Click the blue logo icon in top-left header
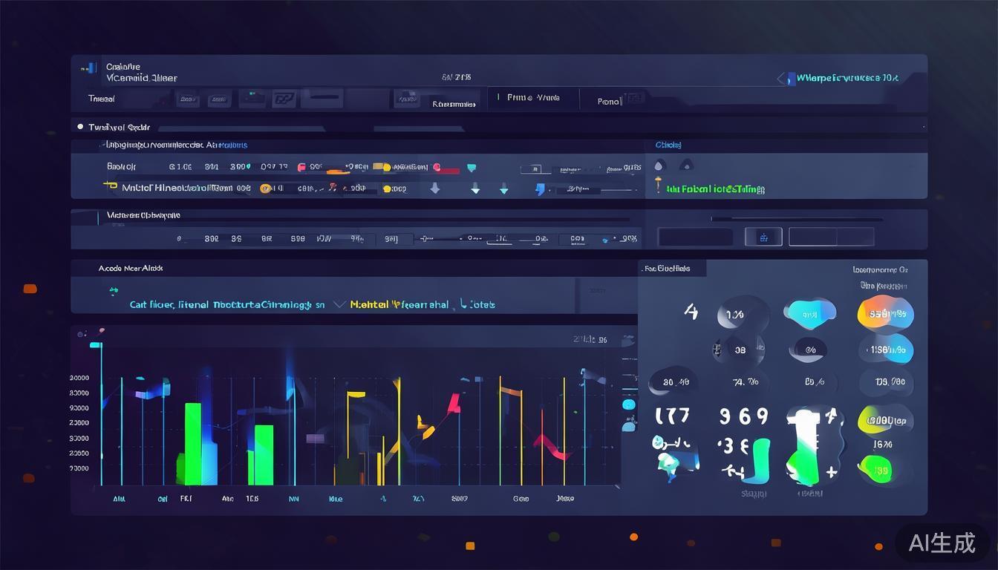 point(88,68)
